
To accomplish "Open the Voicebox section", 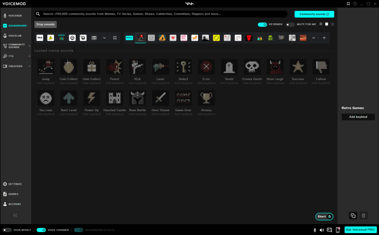I will point(13,16).
